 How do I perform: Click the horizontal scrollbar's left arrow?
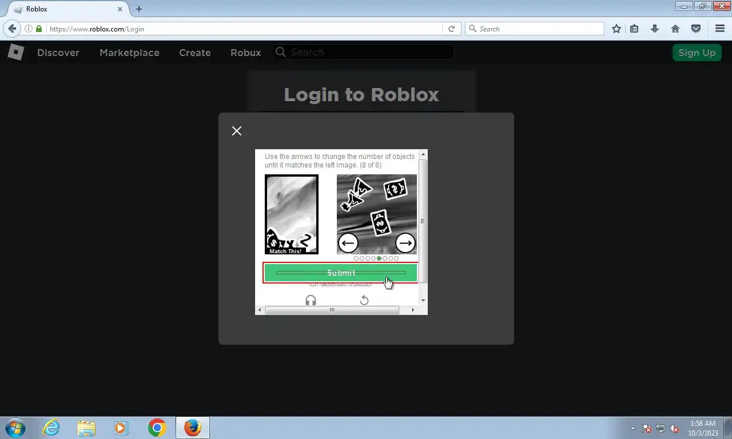(260, 310)
